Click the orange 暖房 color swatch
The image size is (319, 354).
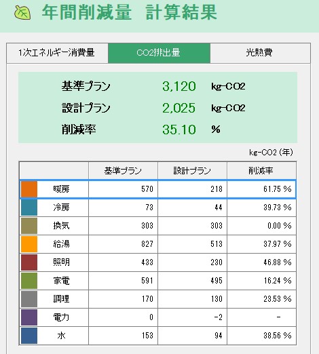click(x=29, y=189)
